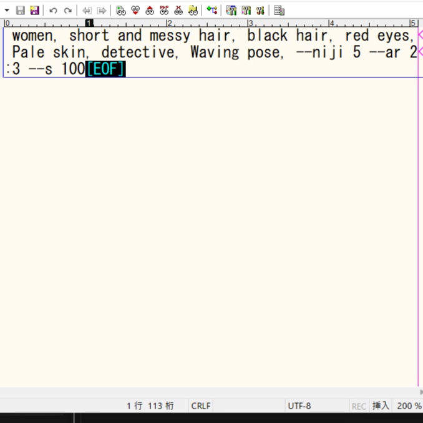This screenshot has height=423, width=423.
Task: Find previous match, the red up-arrow eyes icon
Action: 150,11
